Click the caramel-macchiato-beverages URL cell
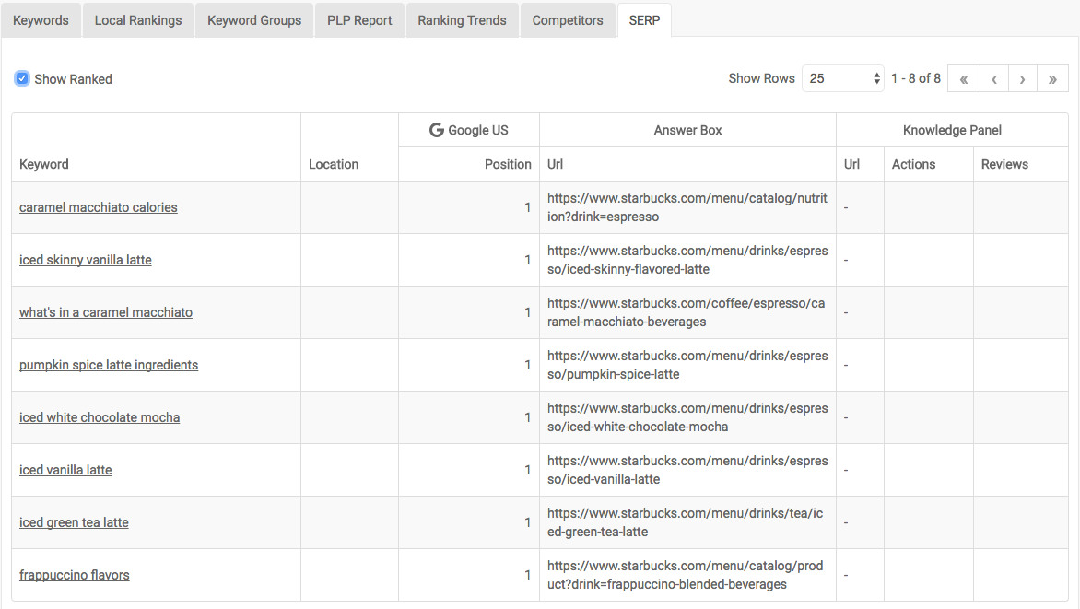1080x609 pixels. [686, 312]
